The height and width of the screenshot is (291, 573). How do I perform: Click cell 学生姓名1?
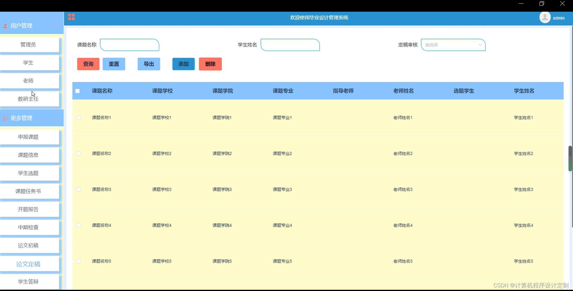(x=524, y=118)
